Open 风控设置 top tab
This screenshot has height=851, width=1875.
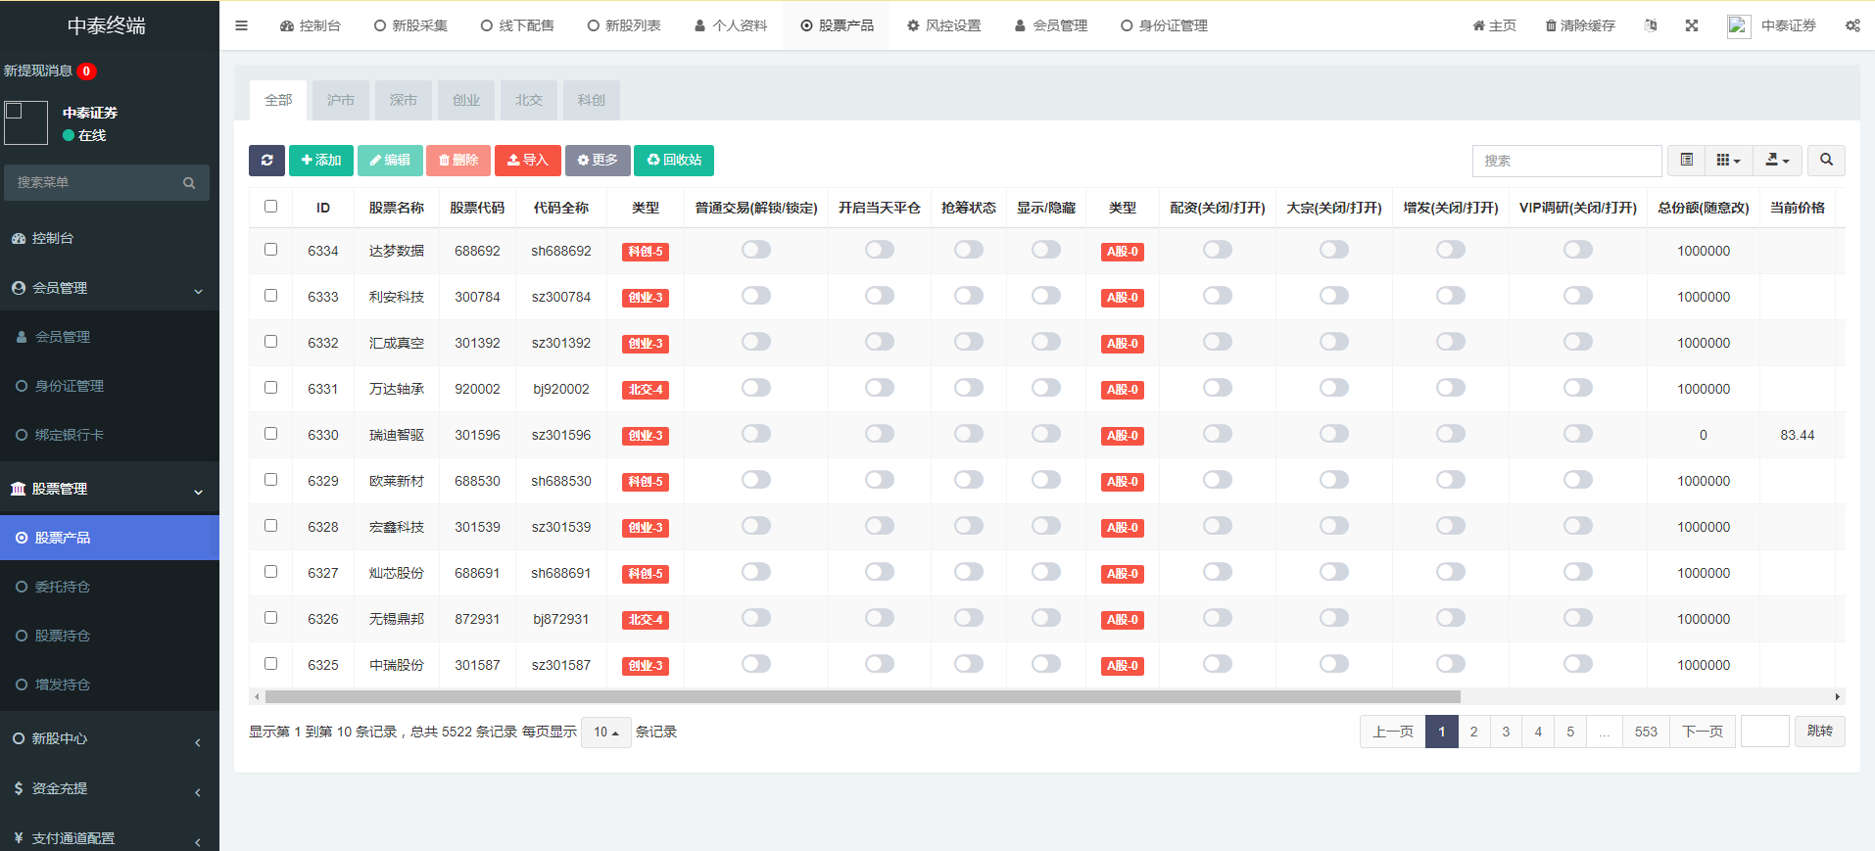point(943,25)
